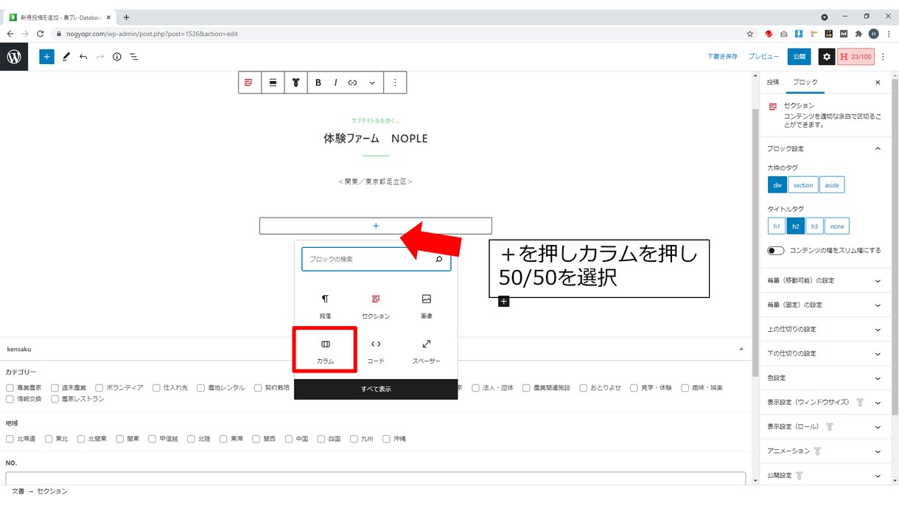This screenshot has height=506, width=899.
Task: Click 下書き保存 to save draft
Action: pyautogui.click(x=722, y=57)
